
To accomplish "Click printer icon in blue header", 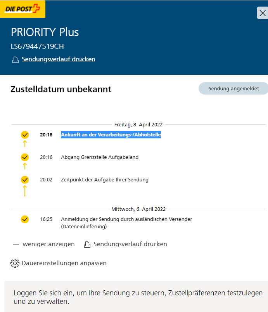I will click(x=15, y=60).
